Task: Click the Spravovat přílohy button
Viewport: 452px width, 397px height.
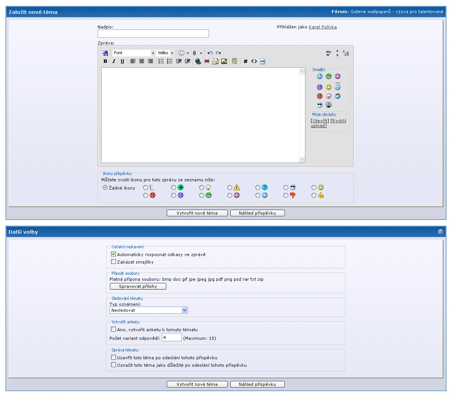Action: (x=138, y=286)
